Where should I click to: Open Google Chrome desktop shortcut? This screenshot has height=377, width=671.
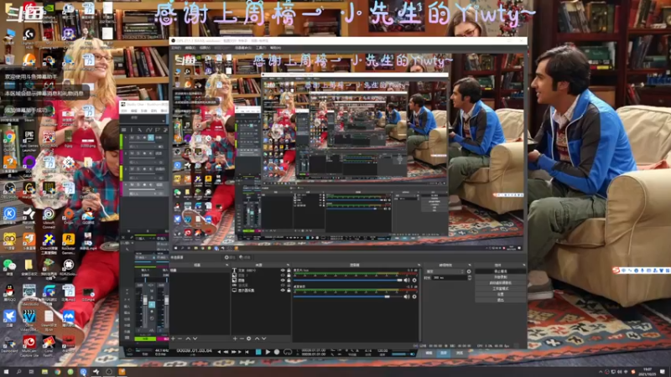point(9,137)
